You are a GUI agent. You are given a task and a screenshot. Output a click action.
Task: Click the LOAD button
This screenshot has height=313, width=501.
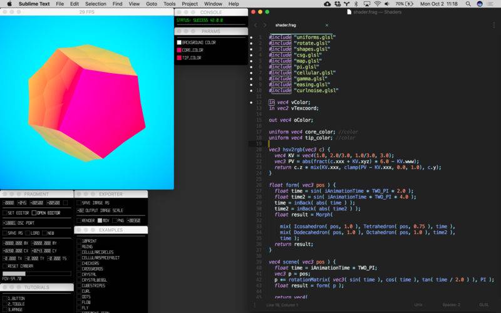33,233
